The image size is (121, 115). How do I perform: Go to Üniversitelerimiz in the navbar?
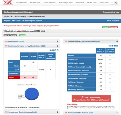[x=21, y=3]
